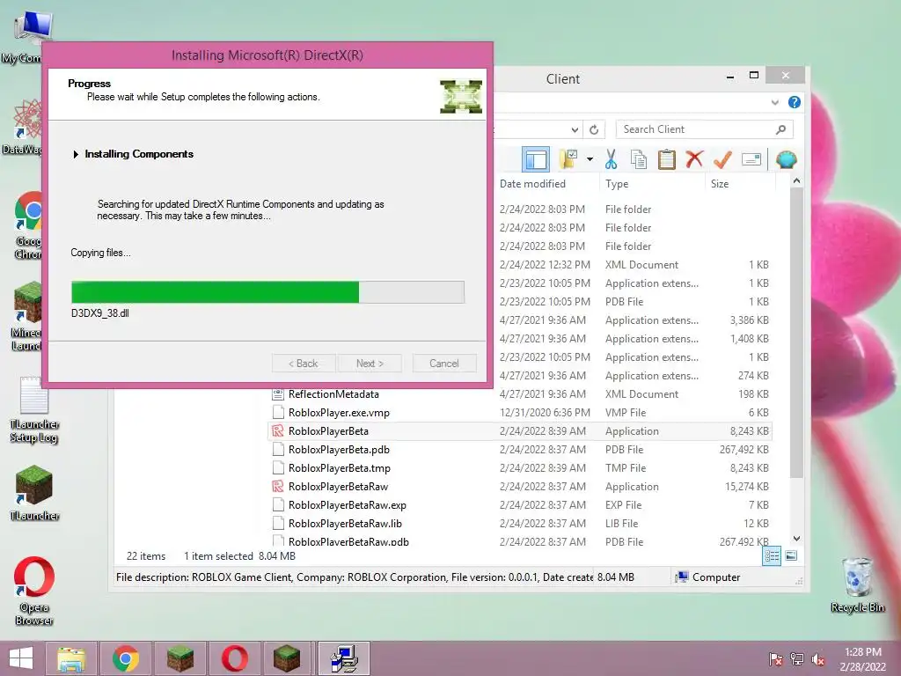Sort by the Date modified column header
This screenshot has width=901, height=676.
pos(532,184)
